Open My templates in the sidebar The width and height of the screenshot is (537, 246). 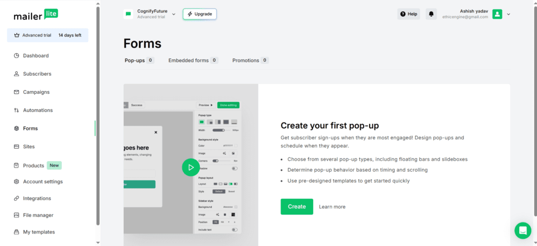[x=39, y=232]
